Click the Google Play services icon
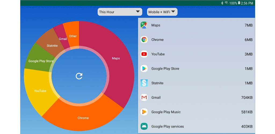 [x=144, y=126]
